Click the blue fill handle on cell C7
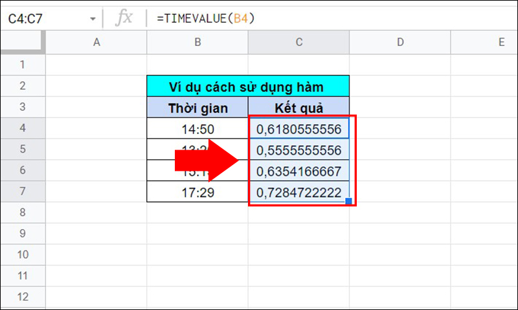 click(x=348, y=201)
